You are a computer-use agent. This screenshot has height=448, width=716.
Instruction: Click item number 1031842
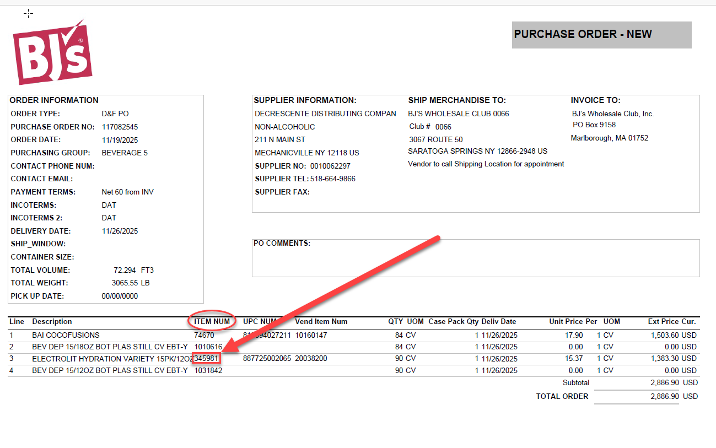point(208,370)
